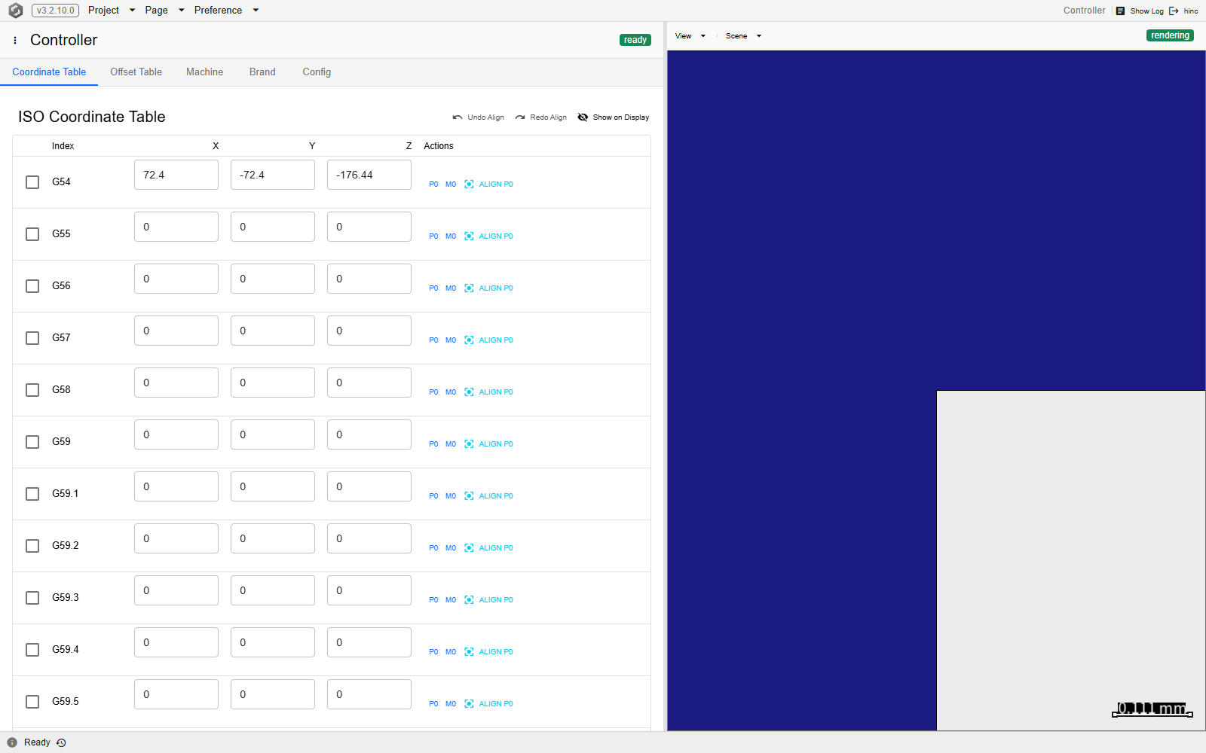The image size is (1206, 753).
Task: Click the G59.5 Y value field
Action: pos(273,694)
